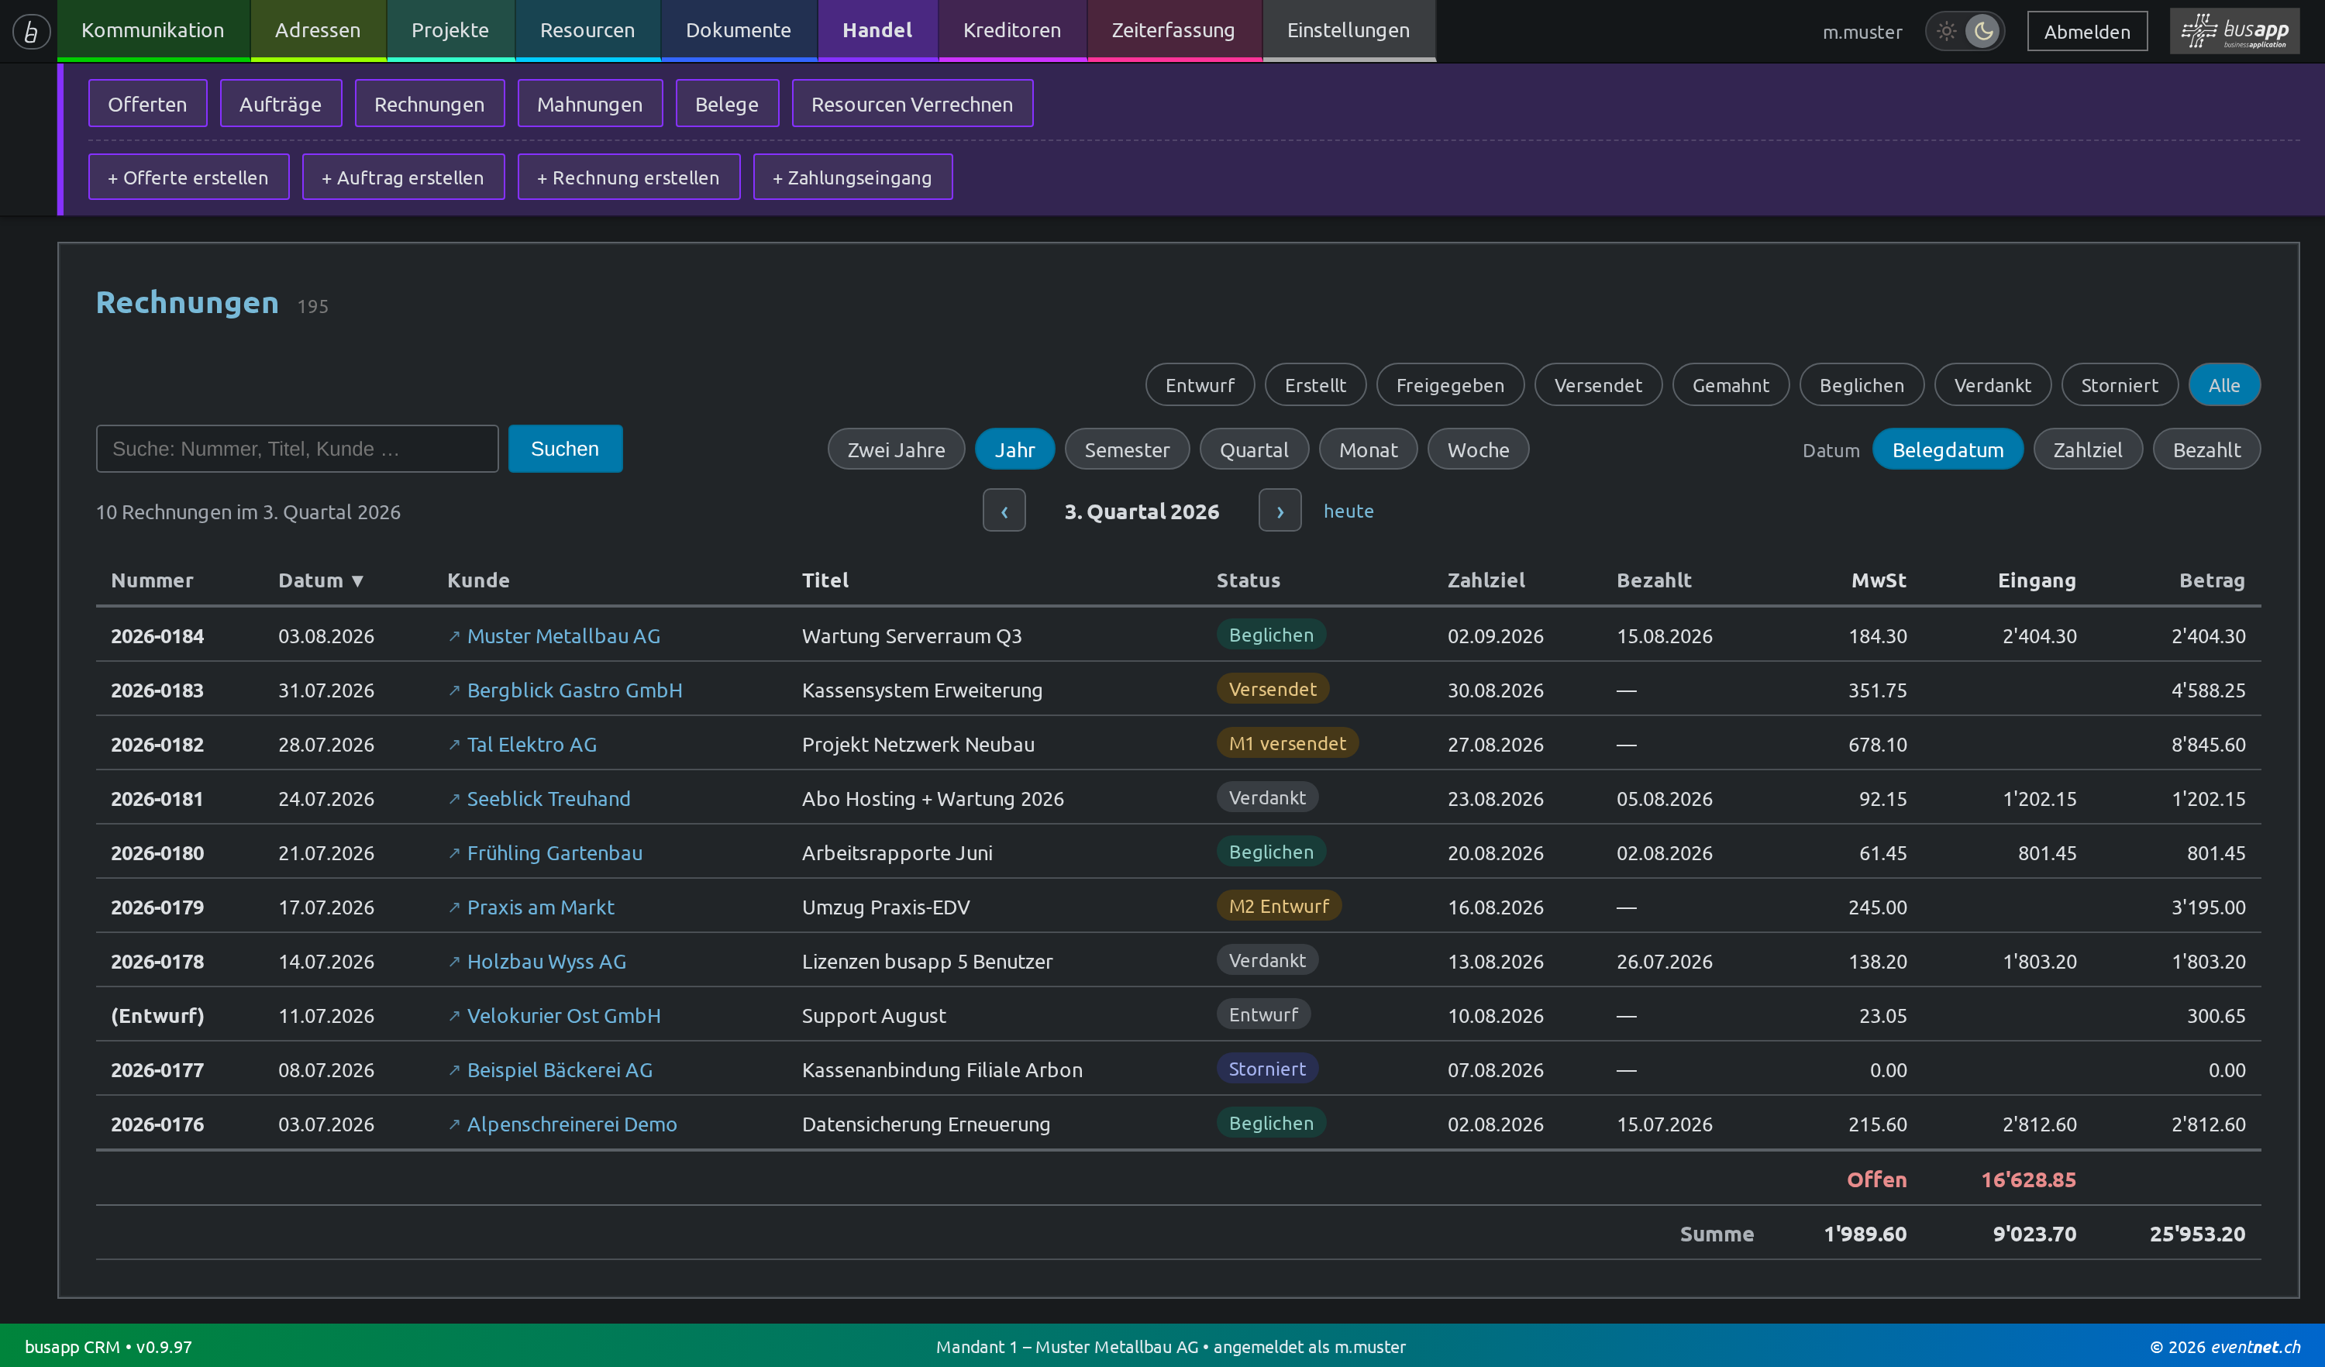
Task: Click M2 Entwurf status badge
Action: [x=1278, y=907]
